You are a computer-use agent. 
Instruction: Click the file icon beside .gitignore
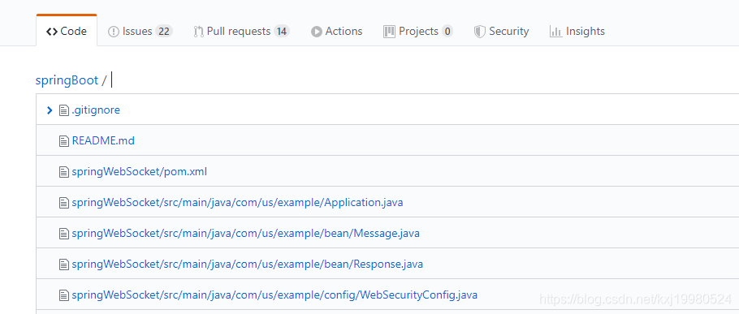(x=63, y=110)
